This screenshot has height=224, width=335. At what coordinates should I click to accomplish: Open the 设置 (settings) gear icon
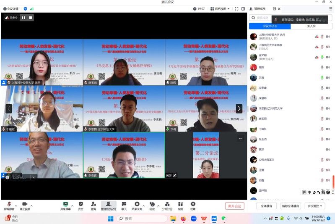(x=193, y=204)
